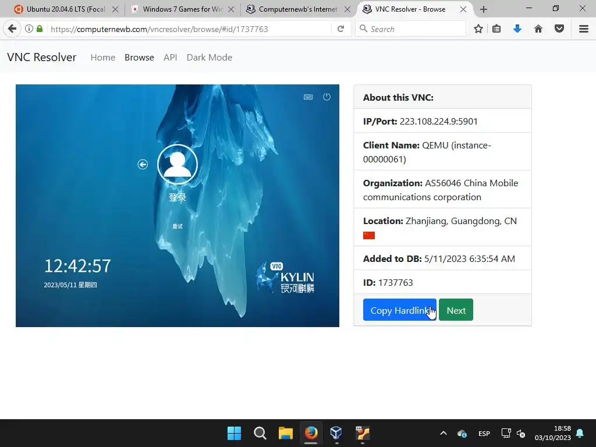Open the Windows Start menu
596x447 pixels.
[x=234, y=433]
